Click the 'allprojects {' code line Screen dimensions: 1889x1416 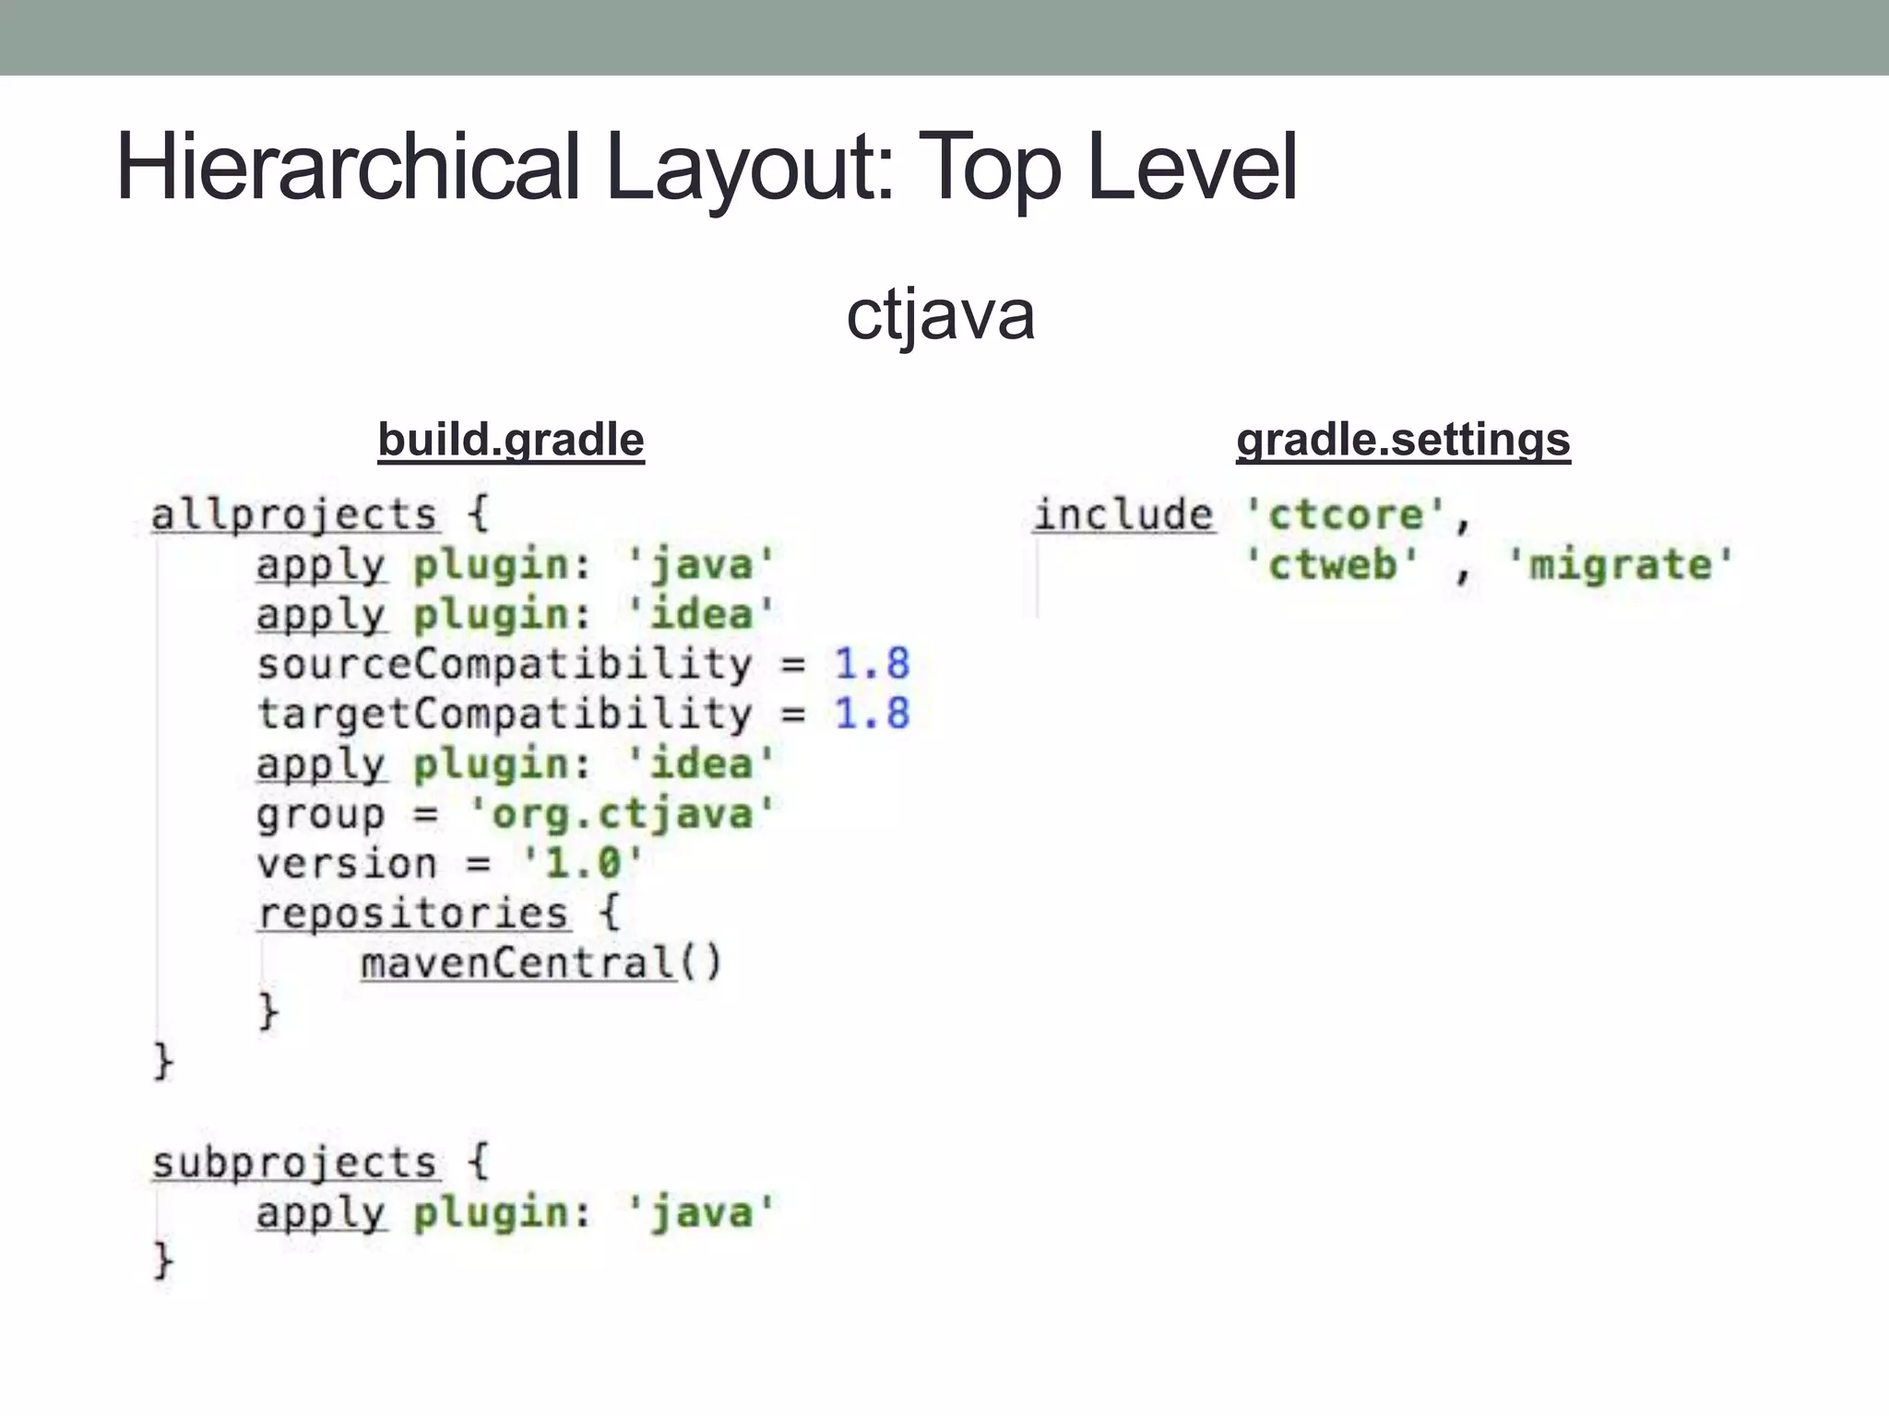point(320,514)
